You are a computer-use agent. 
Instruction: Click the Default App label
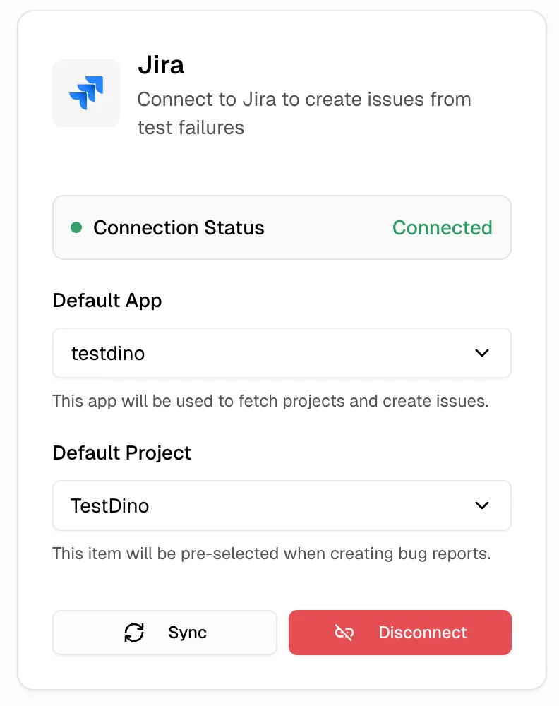107,300
